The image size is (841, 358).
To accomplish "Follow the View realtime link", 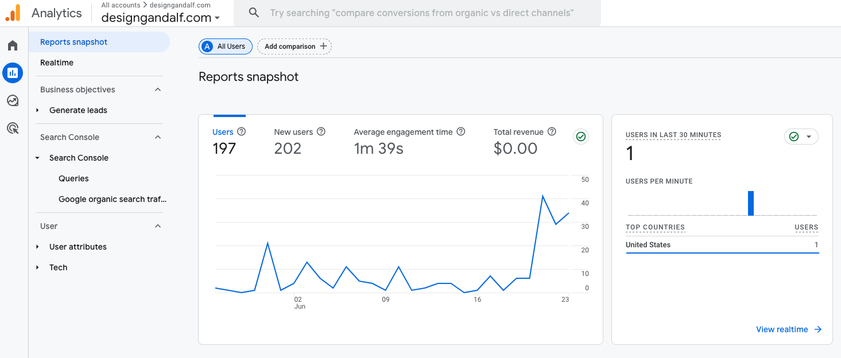I will (x=788, y=329).
